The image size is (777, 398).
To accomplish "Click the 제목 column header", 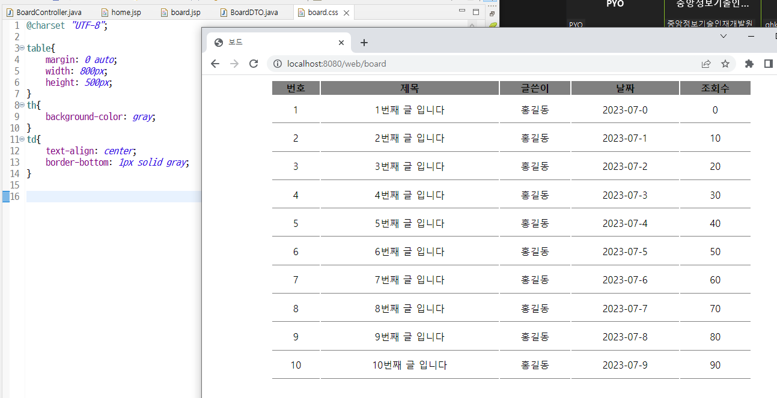I will 410,88.
